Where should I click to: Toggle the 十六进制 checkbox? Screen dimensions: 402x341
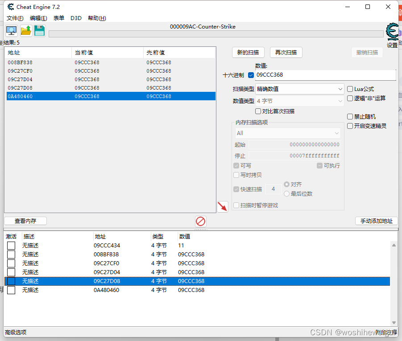tap(251, 75)
